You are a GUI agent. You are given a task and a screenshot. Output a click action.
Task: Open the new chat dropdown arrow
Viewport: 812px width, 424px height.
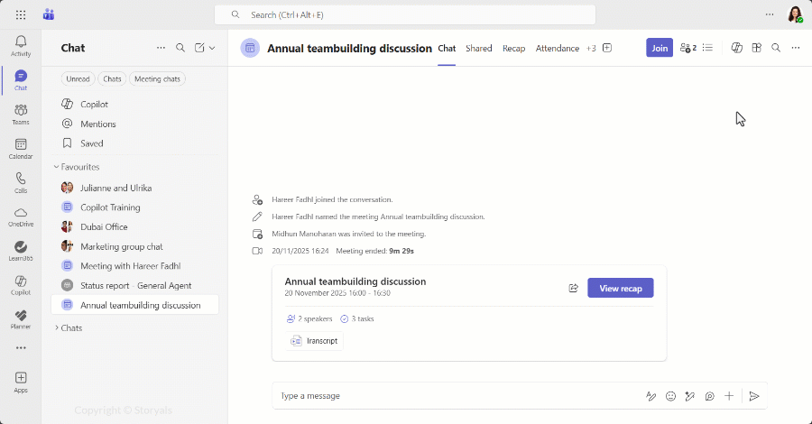(212, 48)
